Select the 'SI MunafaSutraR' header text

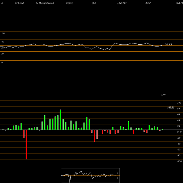[45, 3]
